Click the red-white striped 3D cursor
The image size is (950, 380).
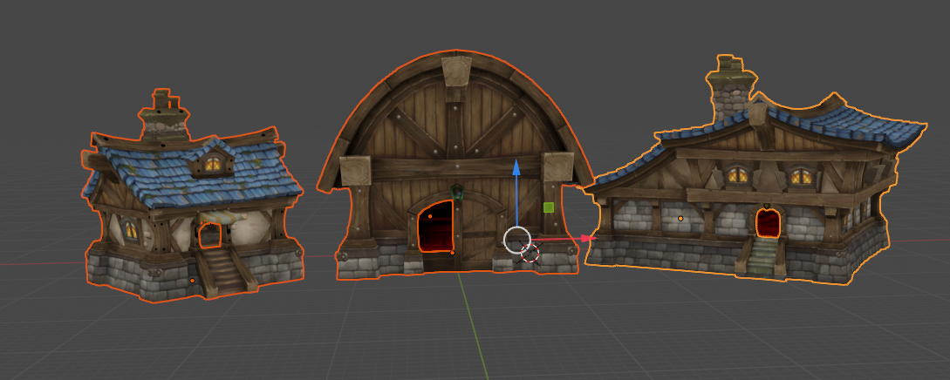pyautogui.click(x=530, y=253)
